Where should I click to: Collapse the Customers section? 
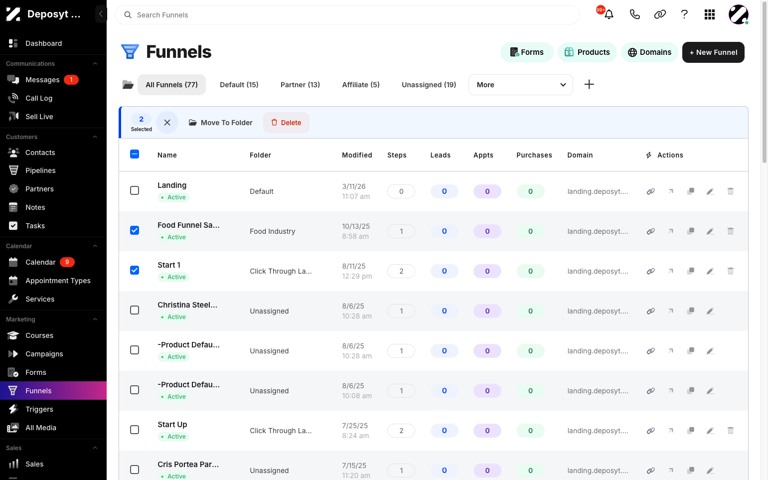[x=95, y=137]
